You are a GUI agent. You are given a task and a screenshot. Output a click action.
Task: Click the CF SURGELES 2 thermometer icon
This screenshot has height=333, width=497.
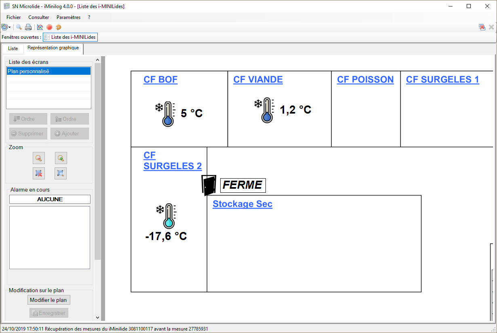click(166, 216)
